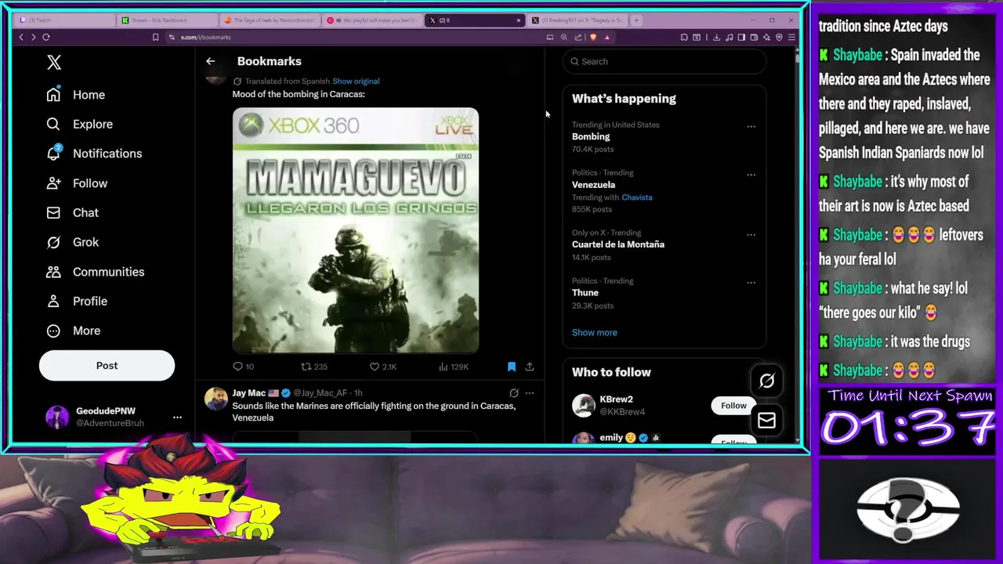Open options for Thune trend
This screenshot has width=1003, height=564.
(x=751, y=283)
